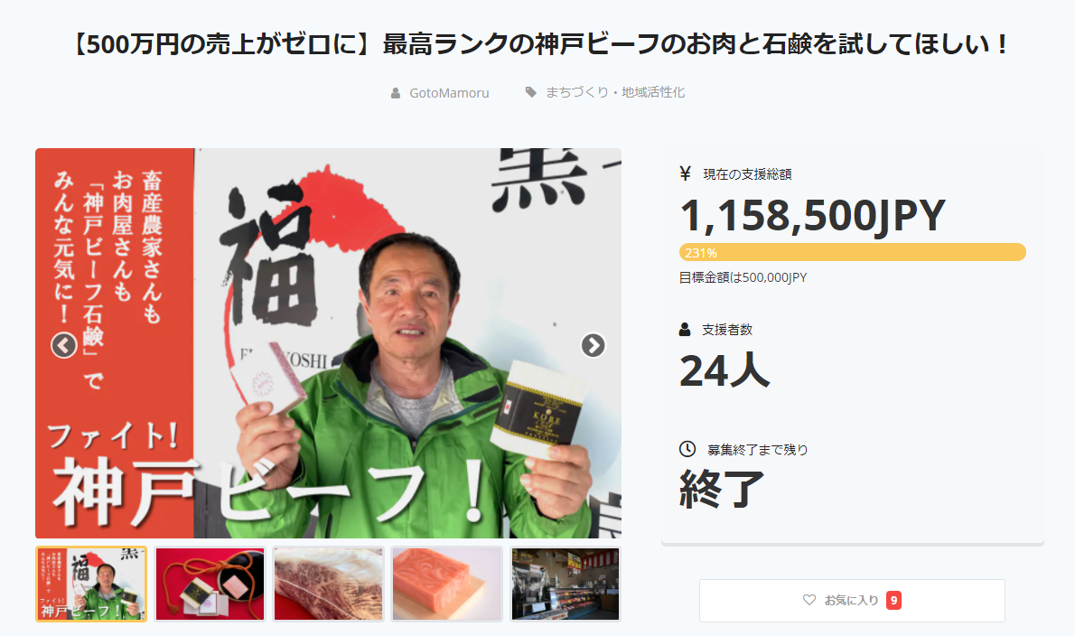Click the person icon beside 支援者数

click(x=684, y=330)
